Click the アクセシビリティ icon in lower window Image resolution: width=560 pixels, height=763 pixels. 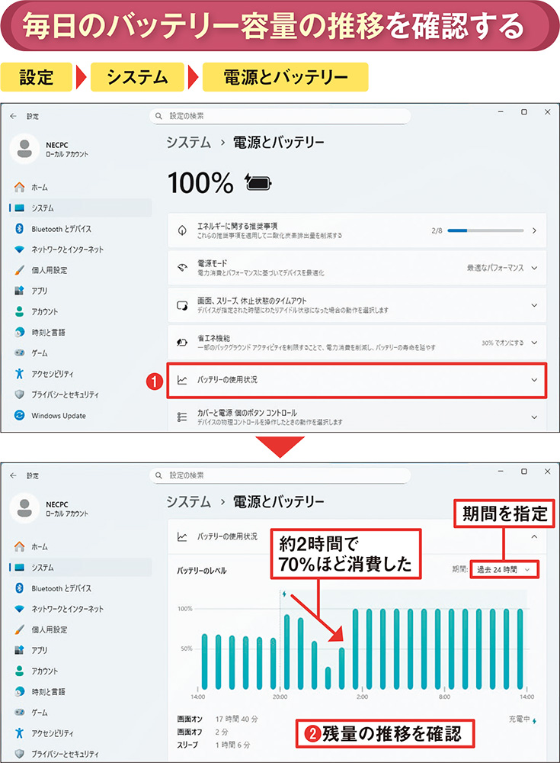tap(20, 733)
